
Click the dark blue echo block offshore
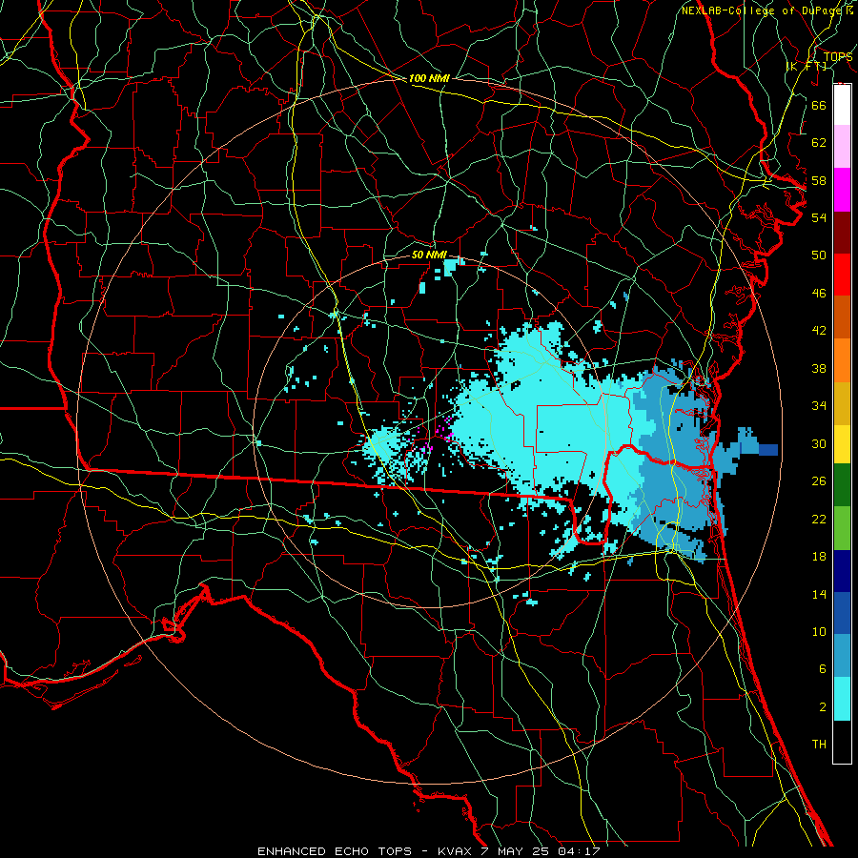click(x=767, y=450)
